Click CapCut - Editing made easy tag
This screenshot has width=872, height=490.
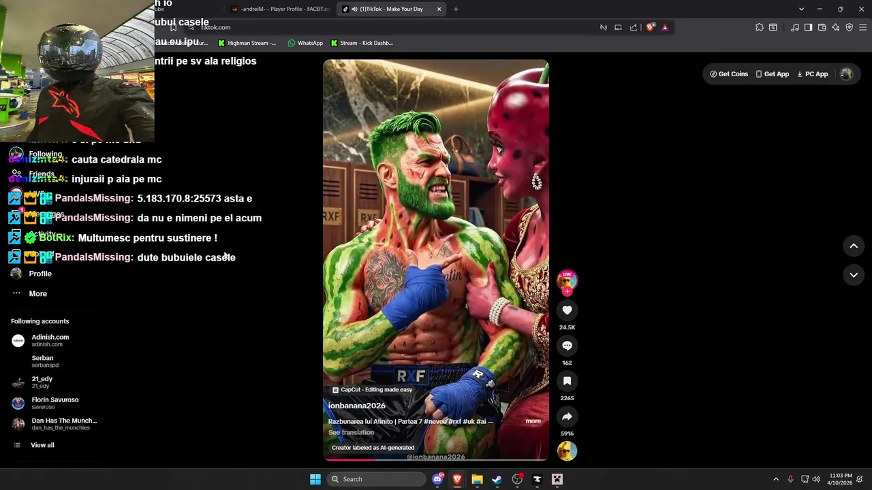point(372,390)
